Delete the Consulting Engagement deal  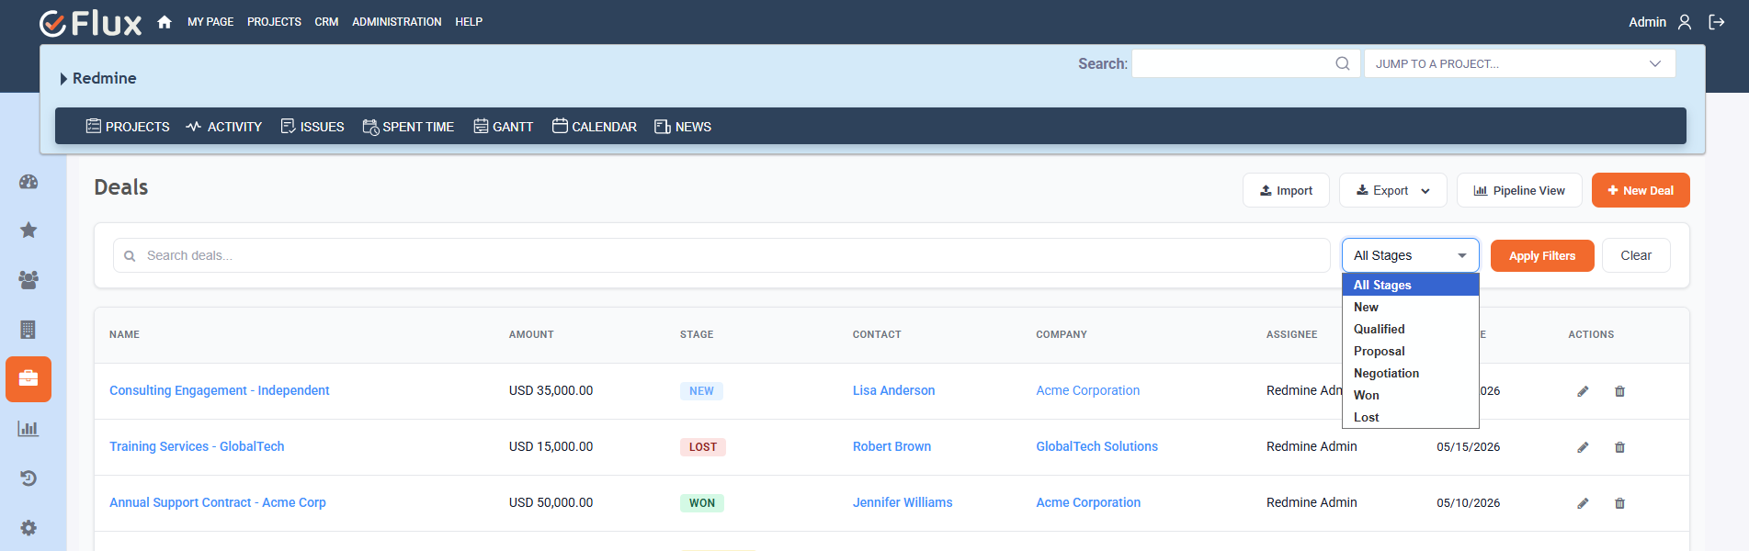coord(1620,391)
